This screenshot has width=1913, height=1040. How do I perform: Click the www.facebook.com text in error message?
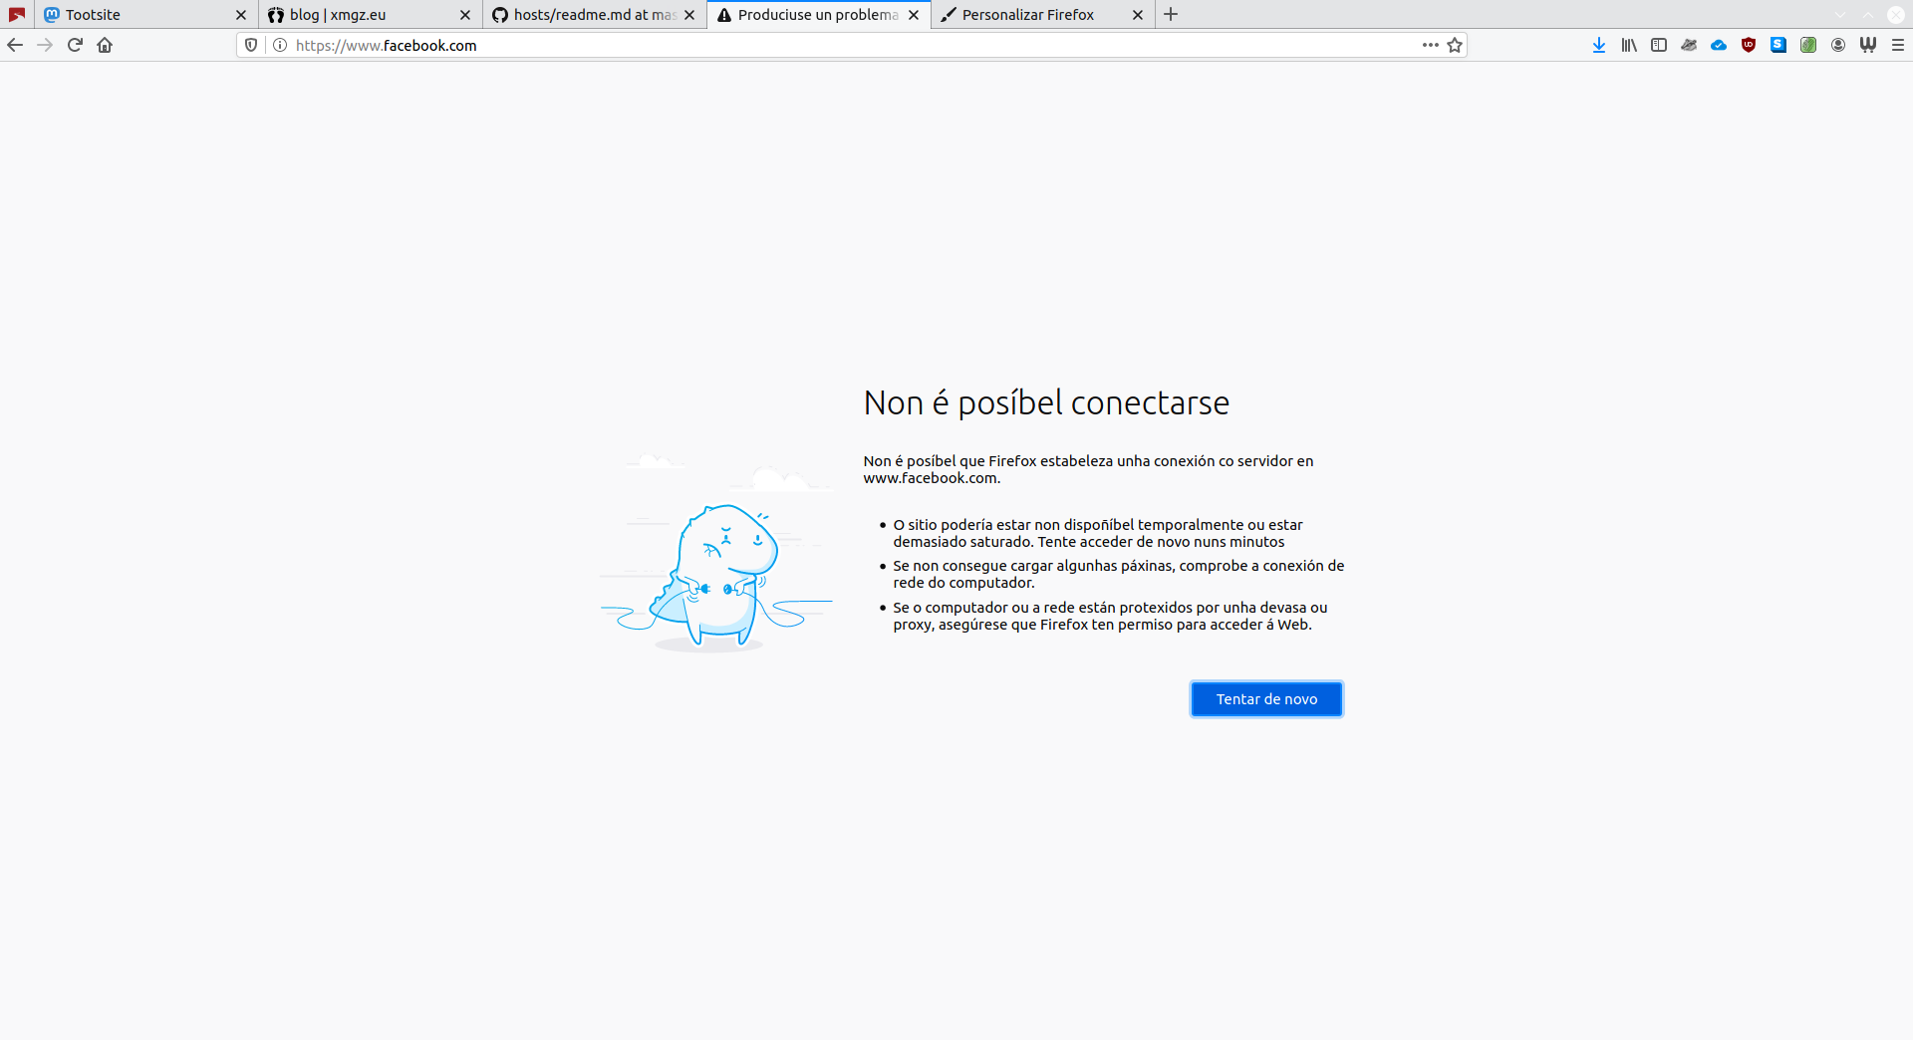(x=930, y=478)
